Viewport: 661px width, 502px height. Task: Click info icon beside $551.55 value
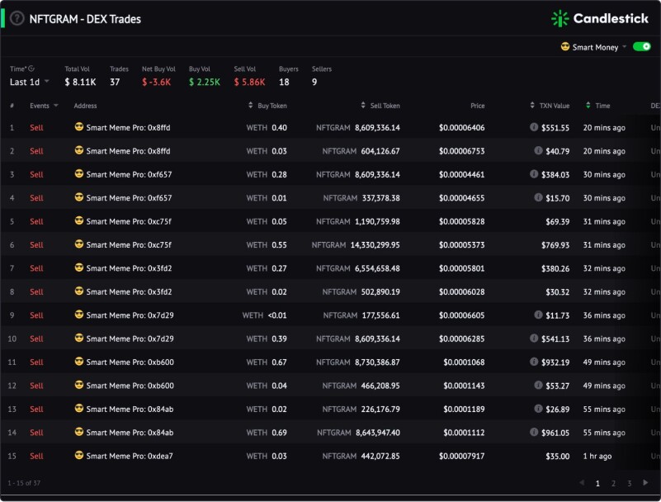click(534, 127)
